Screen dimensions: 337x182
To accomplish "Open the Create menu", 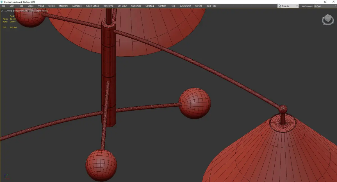I will (x=51, y=6).
